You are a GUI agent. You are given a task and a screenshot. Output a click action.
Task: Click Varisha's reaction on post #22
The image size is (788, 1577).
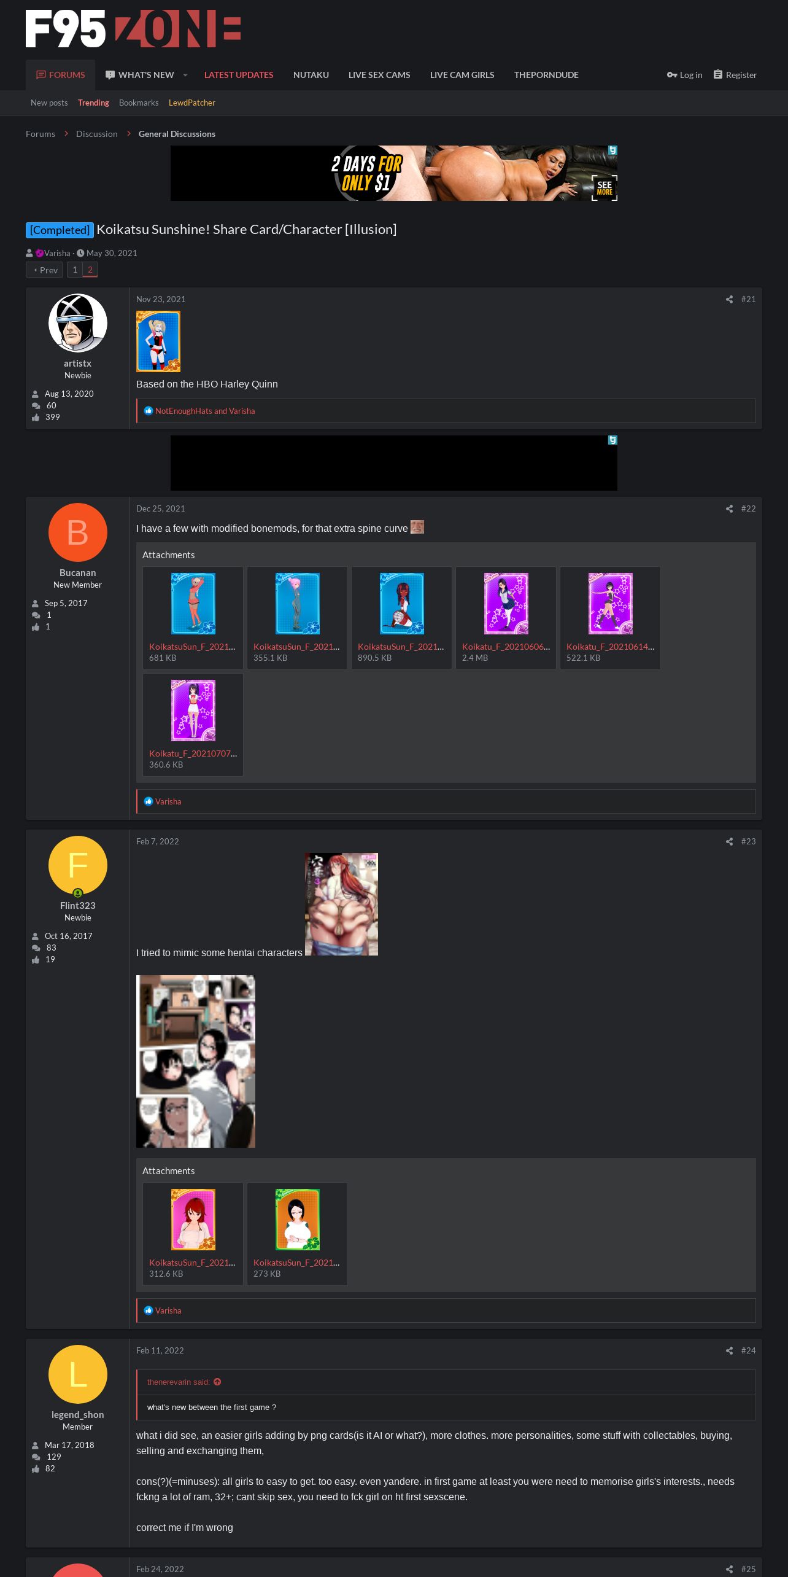(x=168, y=801)
